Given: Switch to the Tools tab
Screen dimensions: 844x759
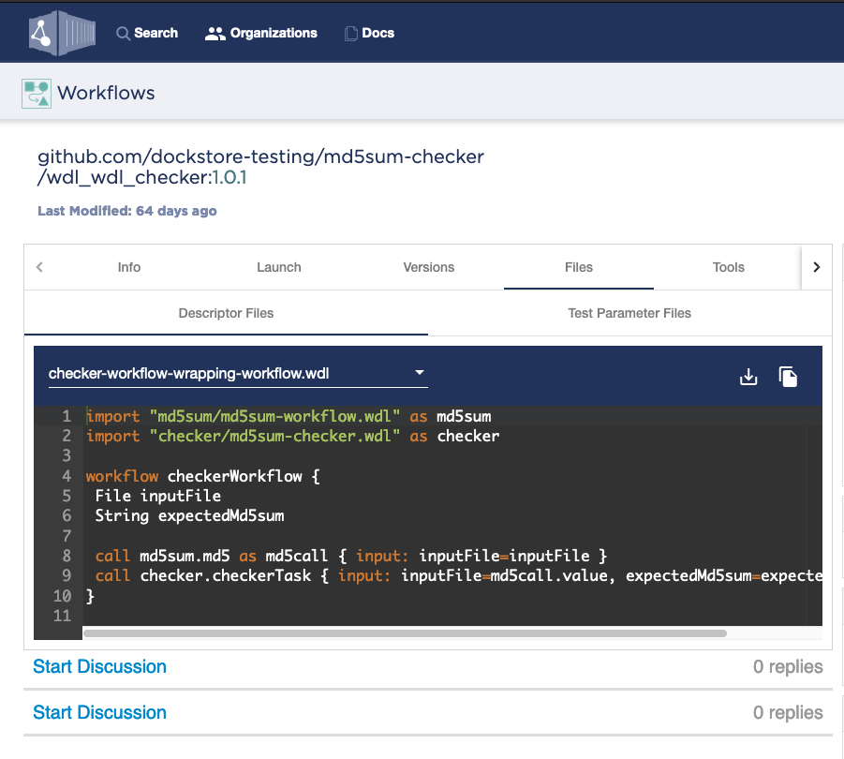Looking at the screenshot, I should point(728,267).
